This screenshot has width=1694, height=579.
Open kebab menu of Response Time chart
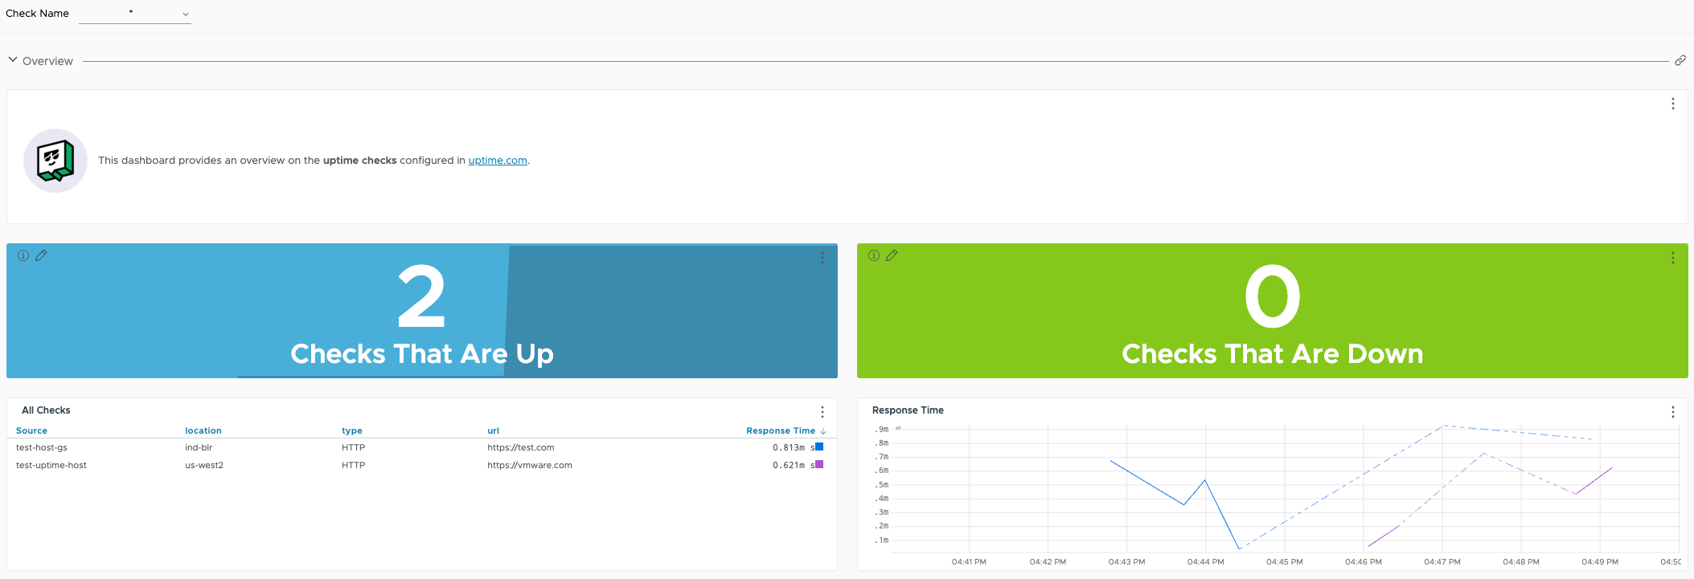pos(1673,412)
